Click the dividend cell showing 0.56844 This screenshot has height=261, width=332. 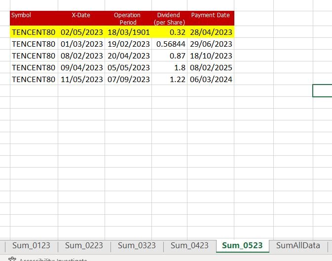point(170,44)
